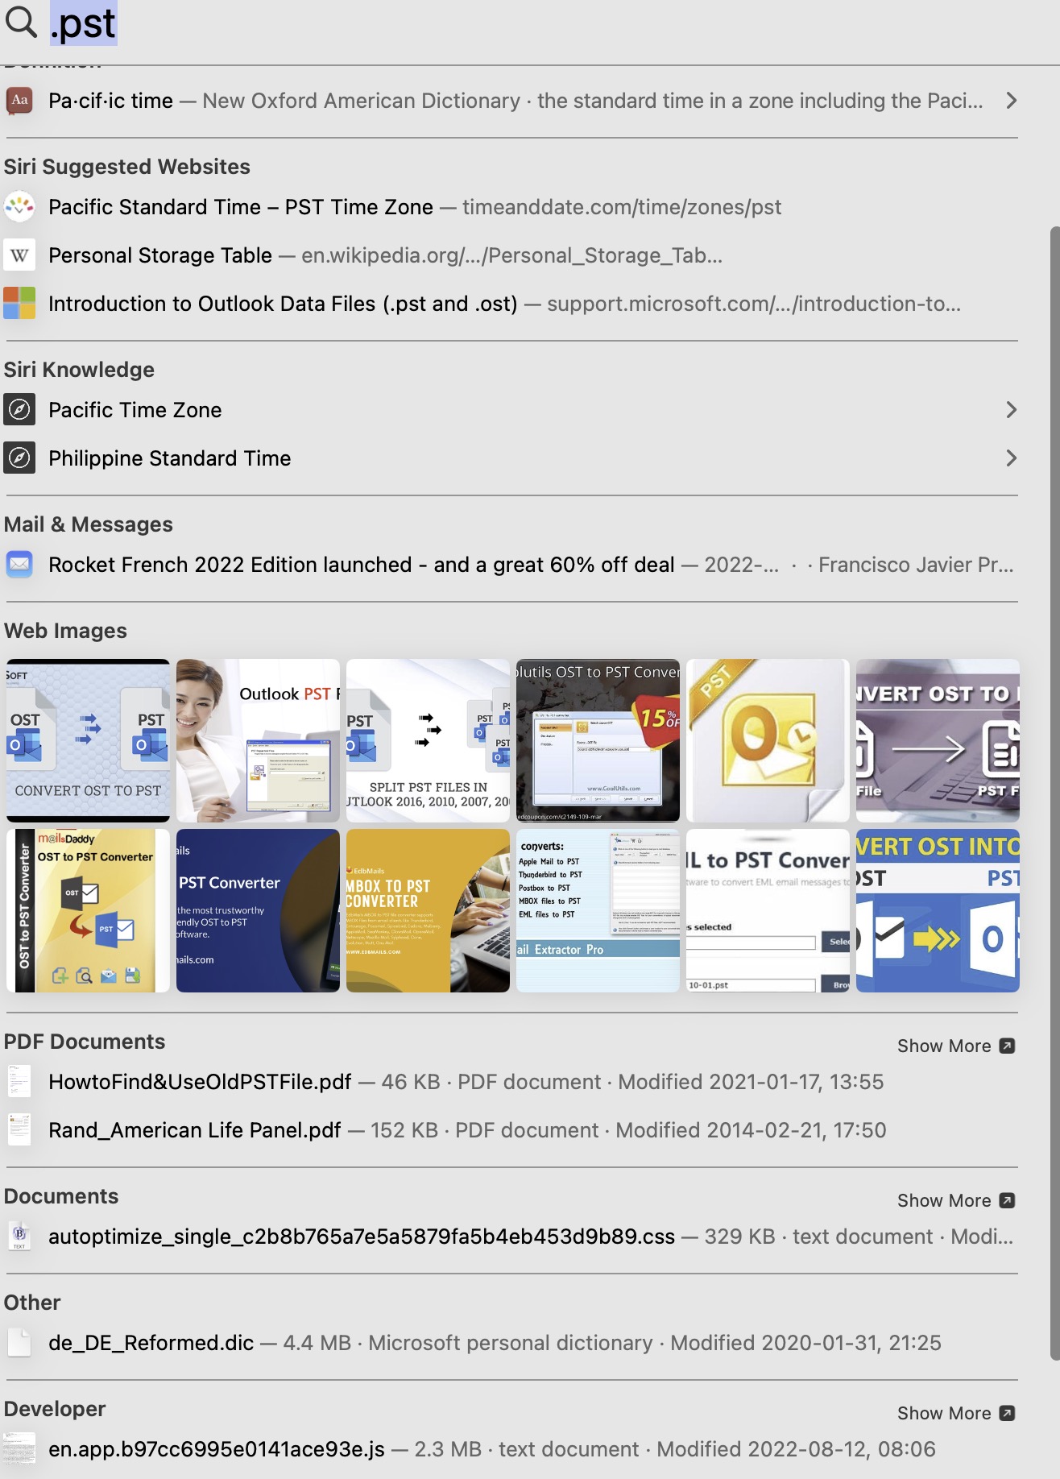Click the magnifying glass search icon
Image resolution: width=1060 pixels, height=1479 pixels.
[x=21, y=23]
